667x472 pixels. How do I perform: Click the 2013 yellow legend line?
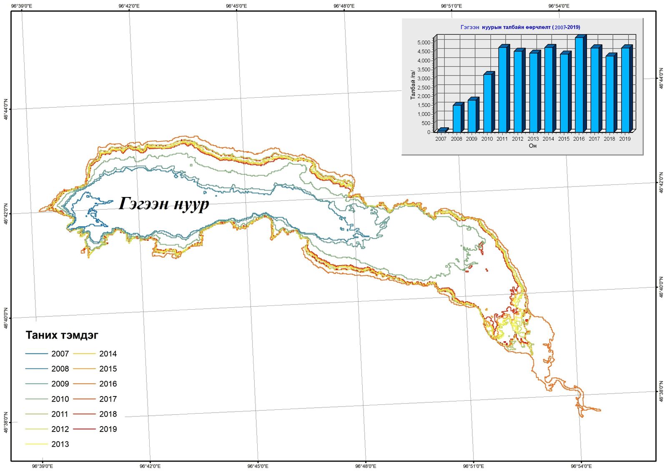(x=37, y=444)
